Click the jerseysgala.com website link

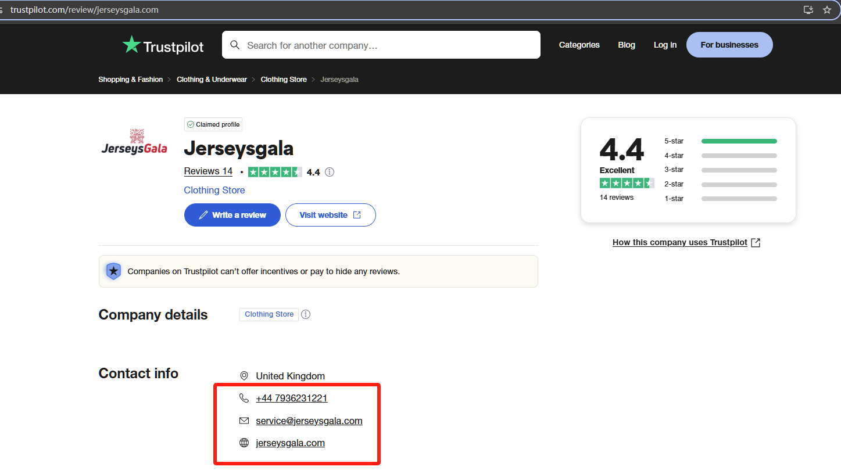pos(291,443)
